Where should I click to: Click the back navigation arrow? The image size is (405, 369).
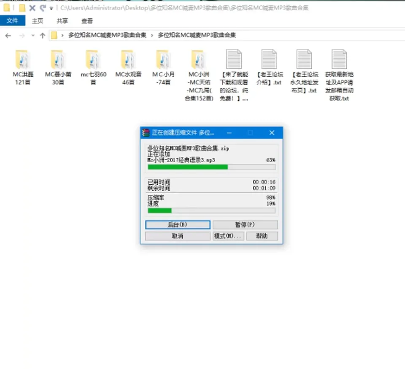pyautogui.click(x=8, y=35)
